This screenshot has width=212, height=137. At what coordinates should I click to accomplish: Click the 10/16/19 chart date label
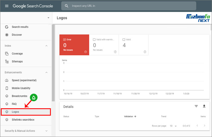pyautogui.click(x=68, y=94)
